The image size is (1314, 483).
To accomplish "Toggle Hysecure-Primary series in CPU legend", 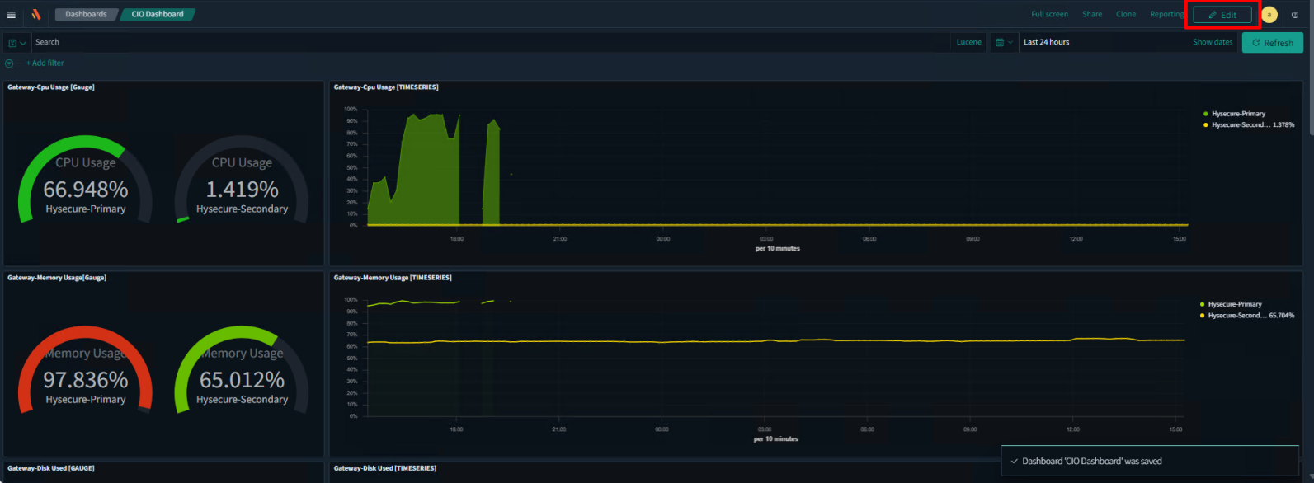I will click(1237, 114).
